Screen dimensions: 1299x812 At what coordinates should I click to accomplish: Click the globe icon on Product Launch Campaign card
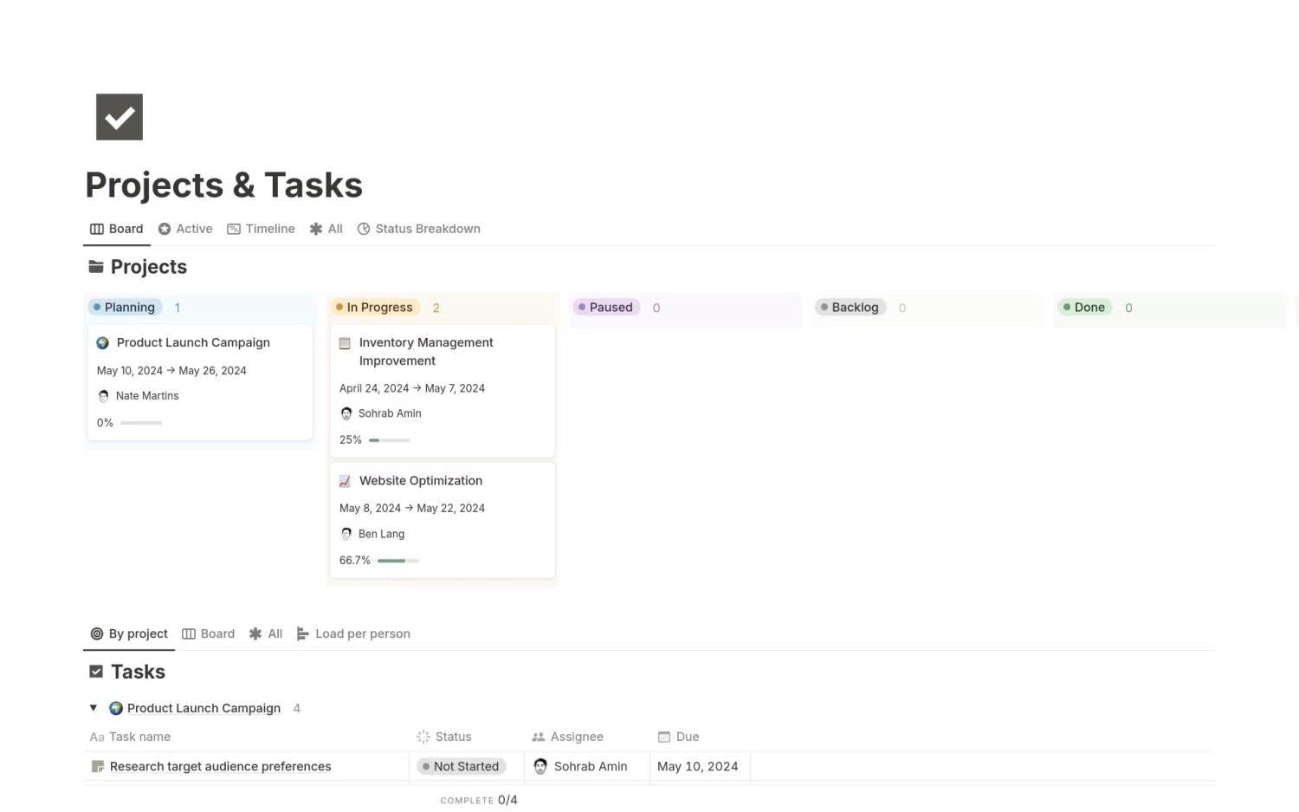tap(103, 343)
